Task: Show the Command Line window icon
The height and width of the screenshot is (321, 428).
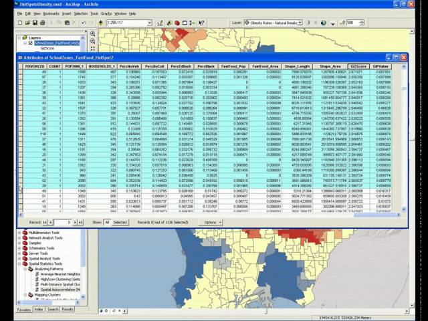Action: click(185, 23)
